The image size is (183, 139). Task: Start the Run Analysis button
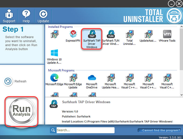pos(22,111)
